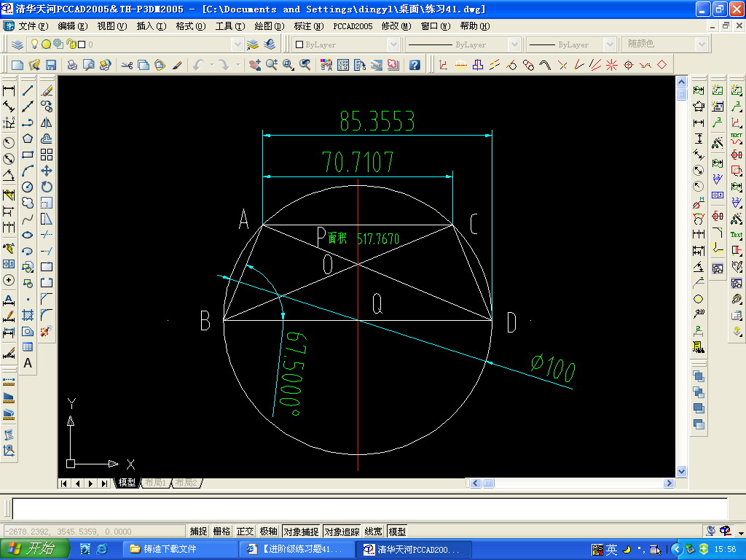The height and width of the screenshot is (560, 746).
Task: Switch to the 布局2 layout tab
Action: pyautogui.click(x=186, y=483)
